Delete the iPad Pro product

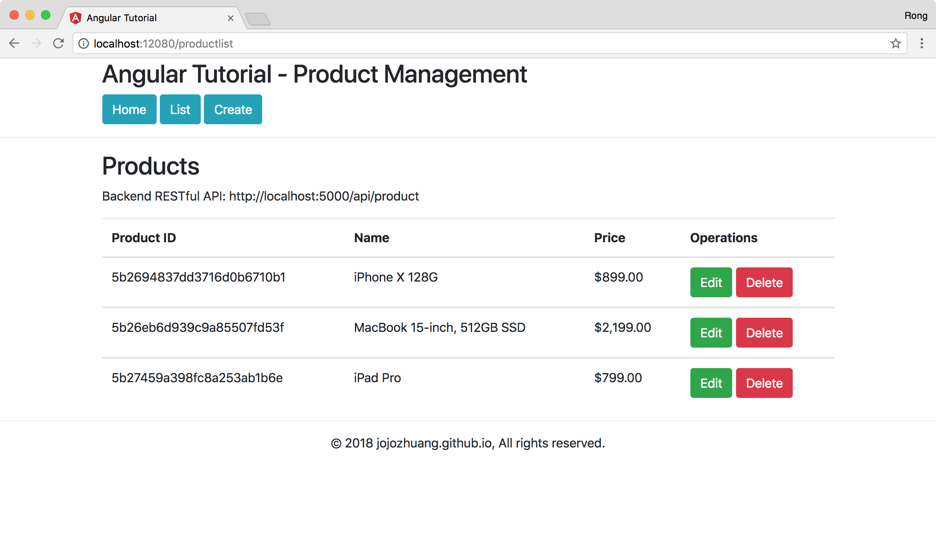tap(764, 383)
